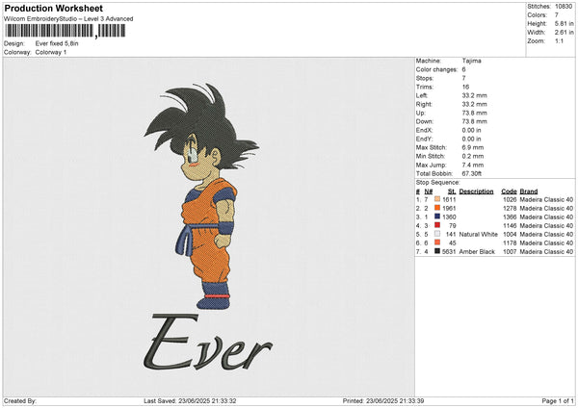
Task: Click the "Created By:" footer label
Action: point(20,400)
